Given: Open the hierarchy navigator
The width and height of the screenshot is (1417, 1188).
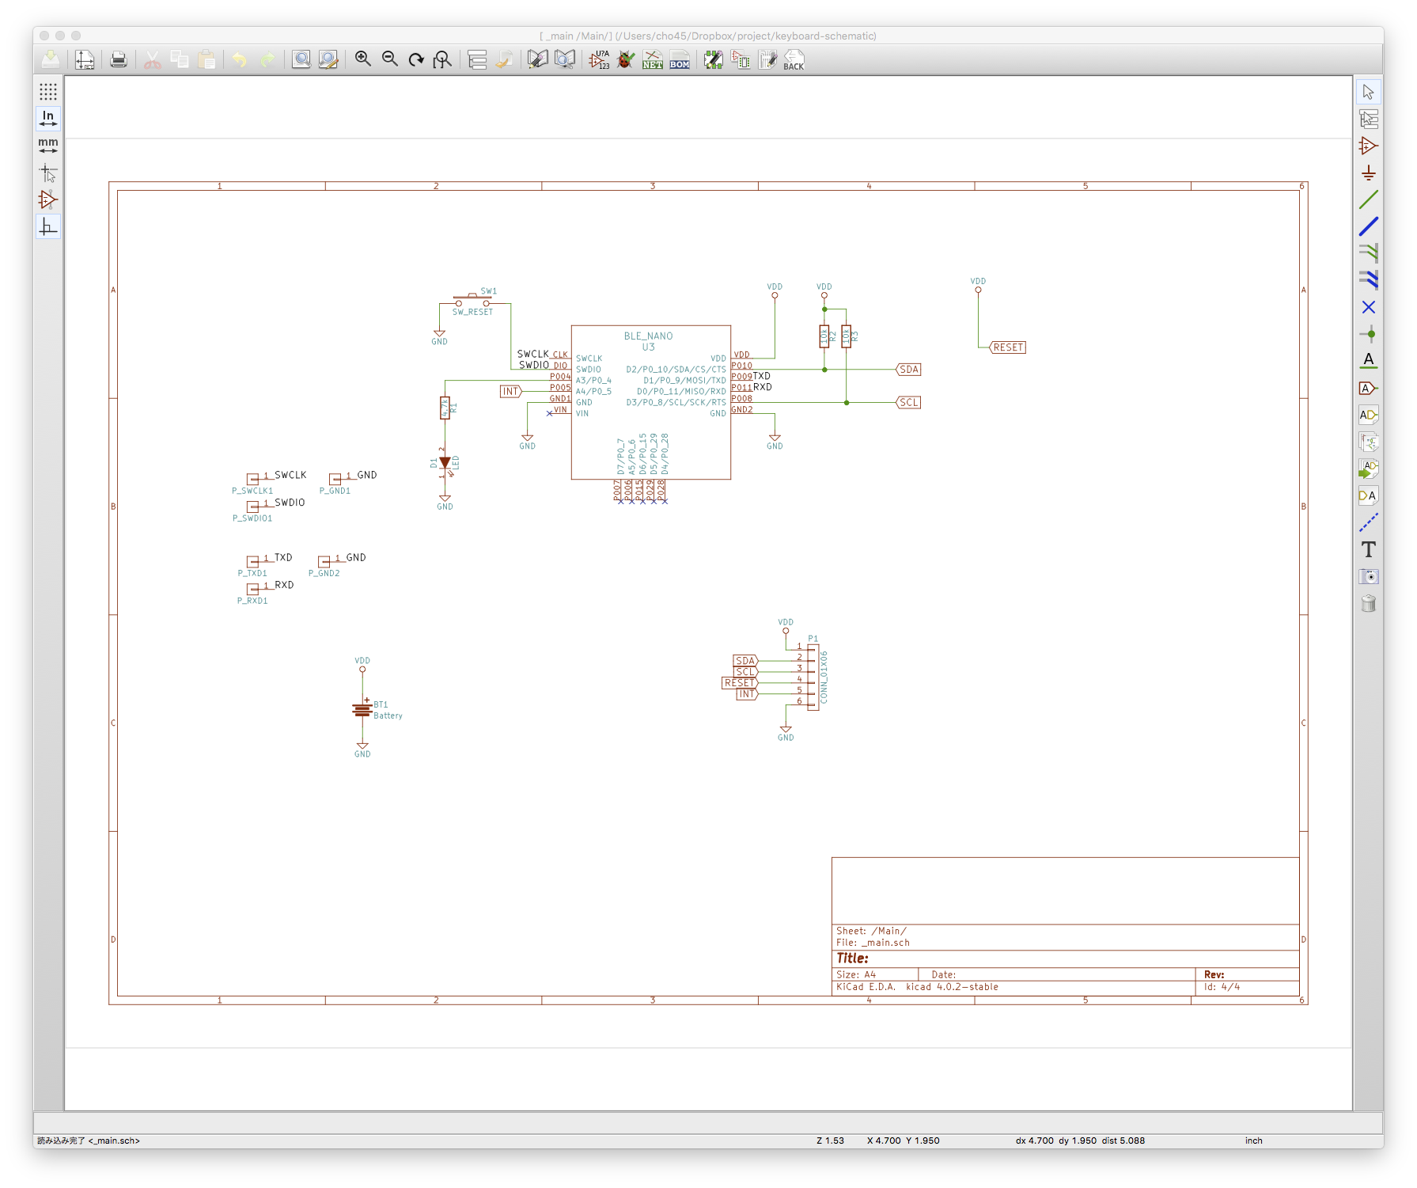Looking at the screenshot, I should [477, 60].
